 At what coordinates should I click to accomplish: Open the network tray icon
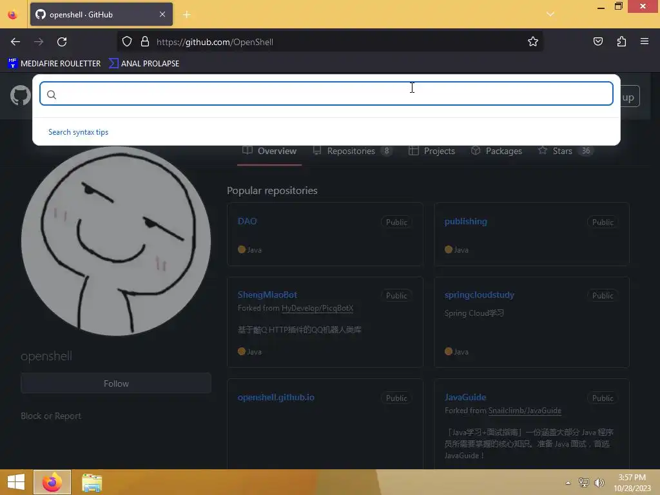(x=584, y=483)
